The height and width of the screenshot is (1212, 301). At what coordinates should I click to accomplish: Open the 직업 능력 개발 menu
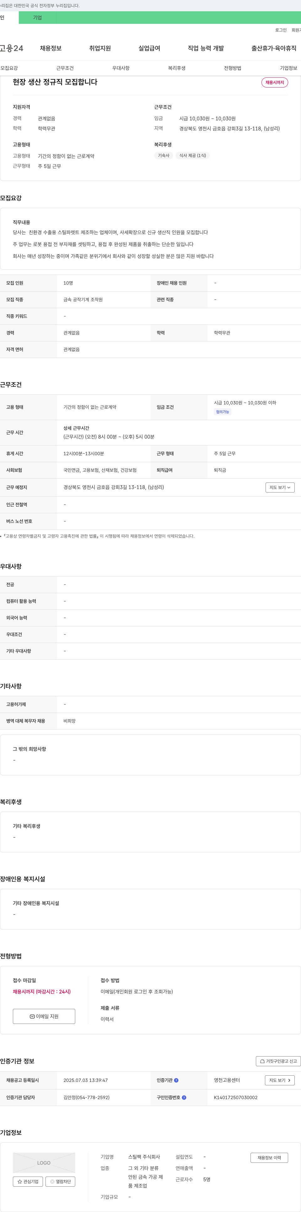point(206,49)
